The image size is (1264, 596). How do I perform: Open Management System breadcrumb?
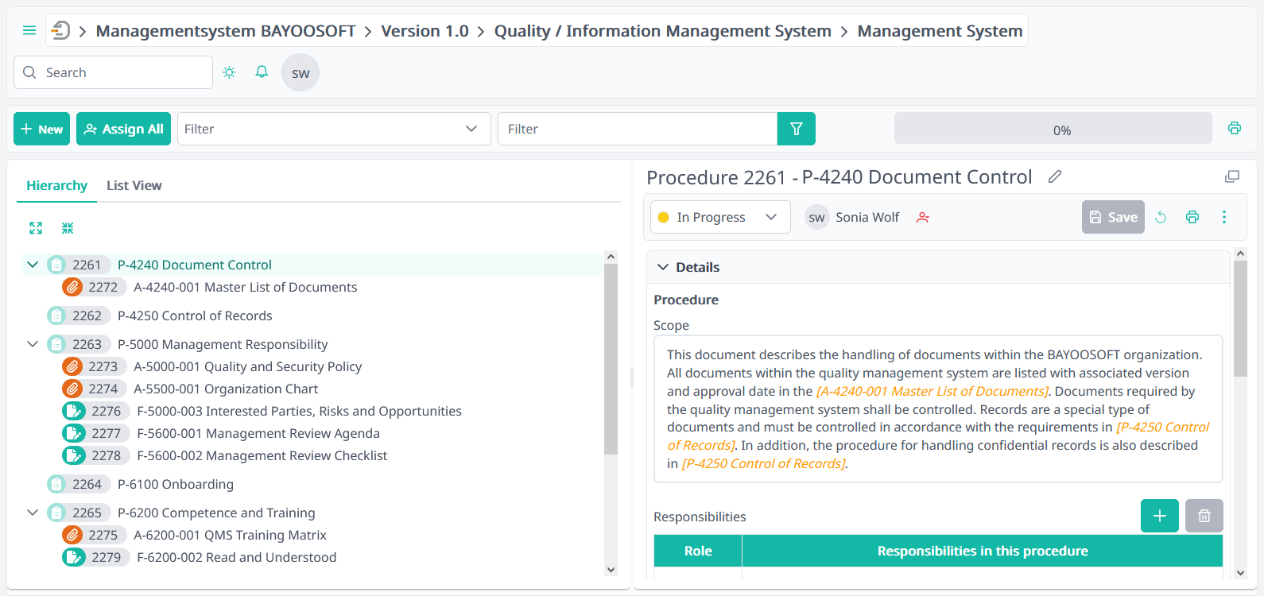[x=940, y=31]
